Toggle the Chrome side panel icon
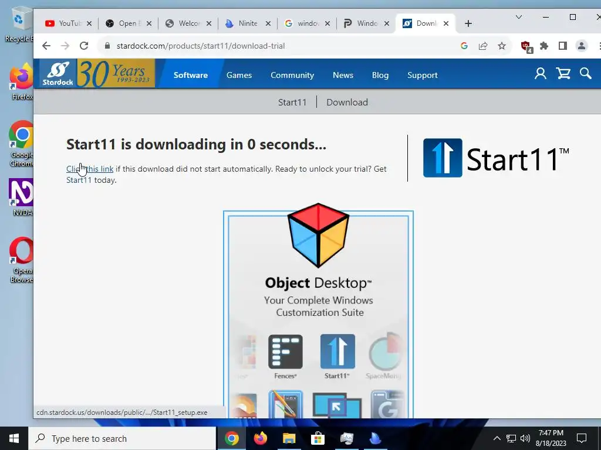601x450 pixels. point(563,46)
